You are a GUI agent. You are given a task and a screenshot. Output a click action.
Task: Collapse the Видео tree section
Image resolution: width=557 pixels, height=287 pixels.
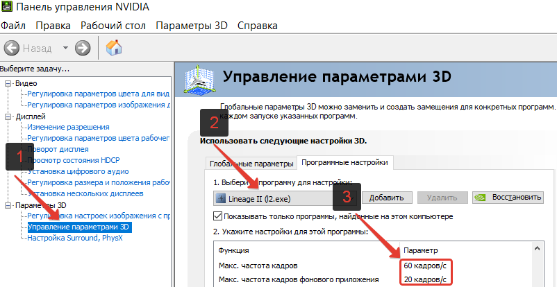(x=8, y=83)
